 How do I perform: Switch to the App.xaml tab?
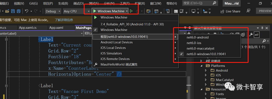(56, 28)
